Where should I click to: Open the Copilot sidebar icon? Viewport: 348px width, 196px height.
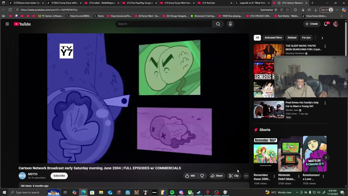click(x=344, y=10)
